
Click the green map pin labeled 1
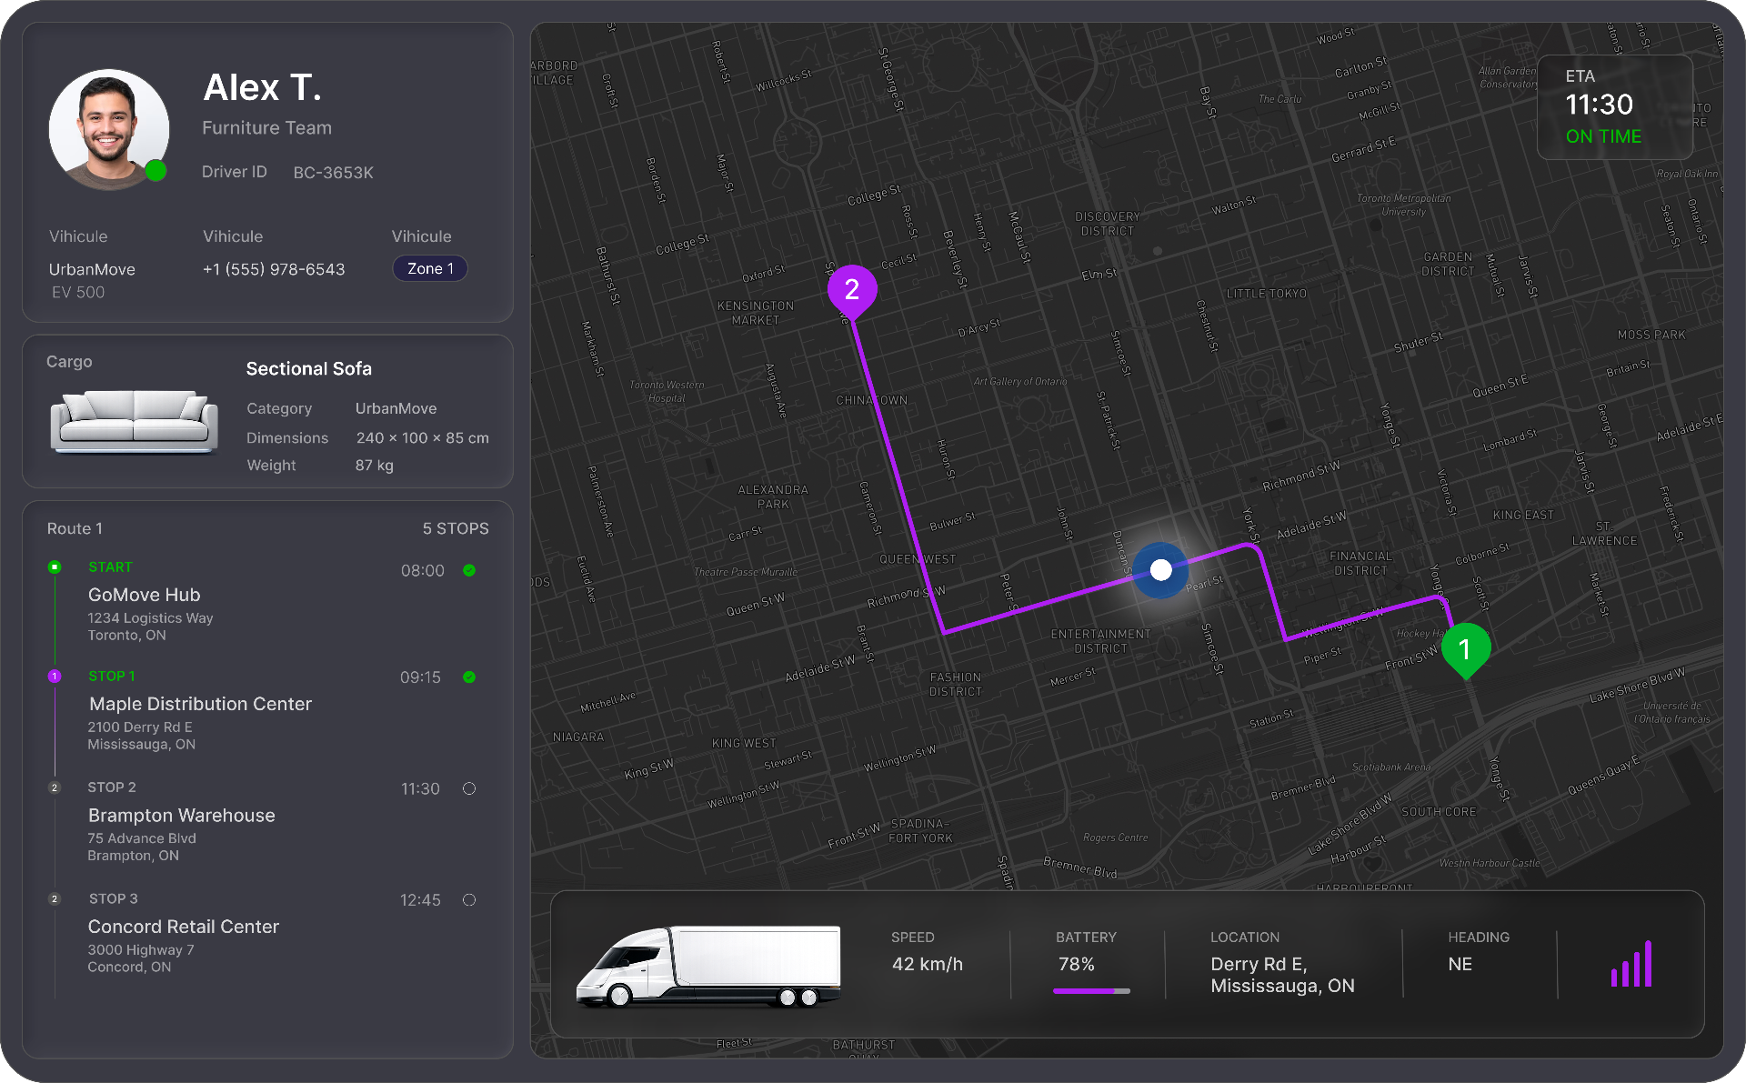point(1466,650)
